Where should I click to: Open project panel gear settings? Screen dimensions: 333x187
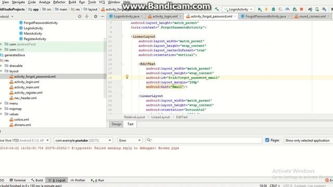point(96,16)
